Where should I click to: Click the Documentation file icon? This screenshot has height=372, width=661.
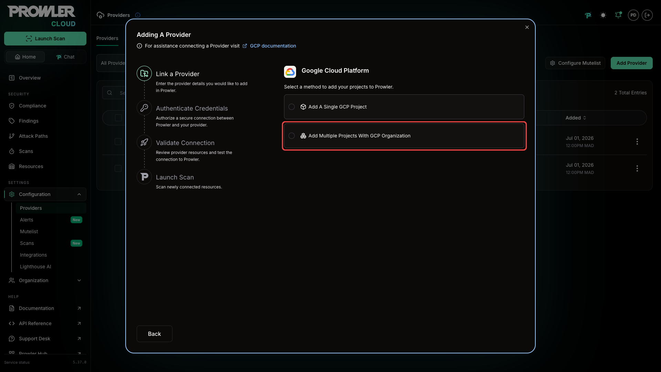(x=12, y=308)
